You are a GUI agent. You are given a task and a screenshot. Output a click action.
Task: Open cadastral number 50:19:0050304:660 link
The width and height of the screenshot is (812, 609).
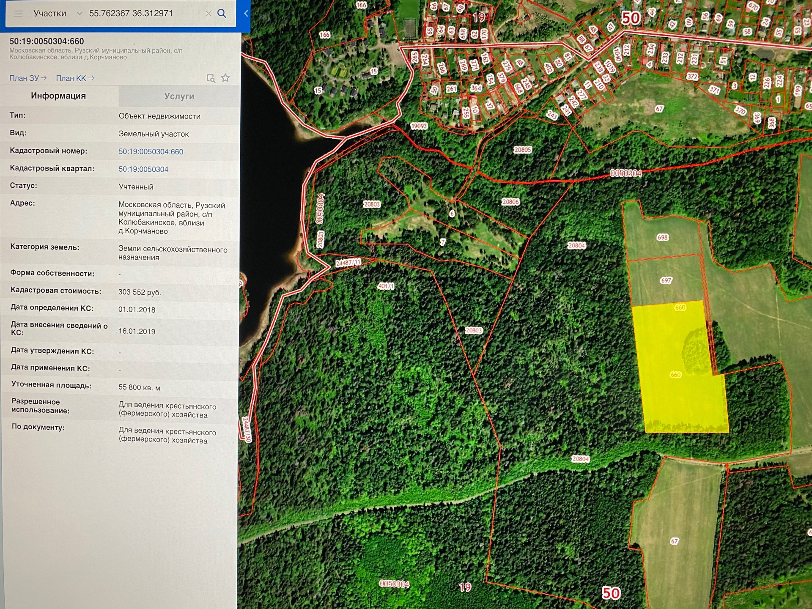(x=151, y=151)
